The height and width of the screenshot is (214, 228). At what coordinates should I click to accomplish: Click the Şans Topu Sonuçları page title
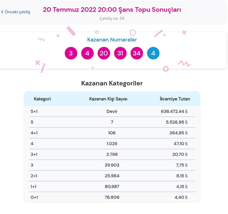[x=112, y=10]
